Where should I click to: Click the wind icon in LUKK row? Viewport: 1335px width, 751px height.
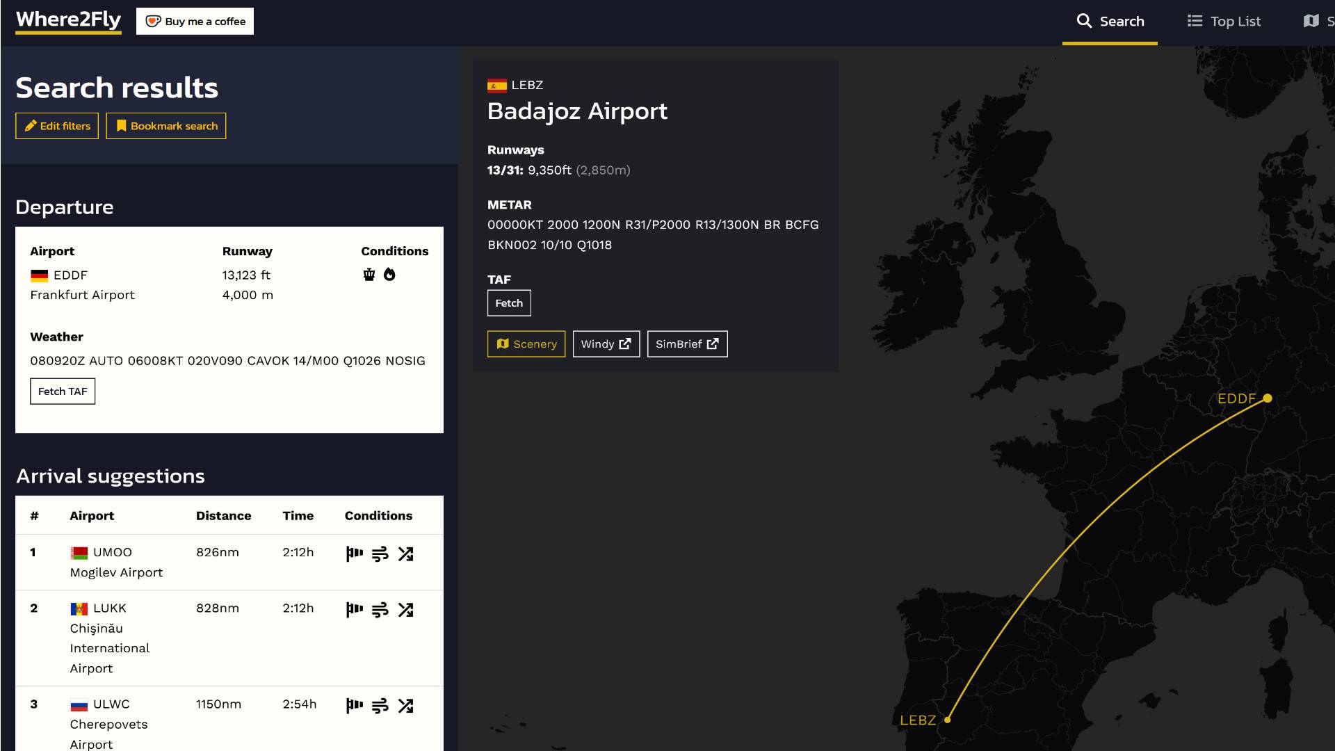(380, 610)
